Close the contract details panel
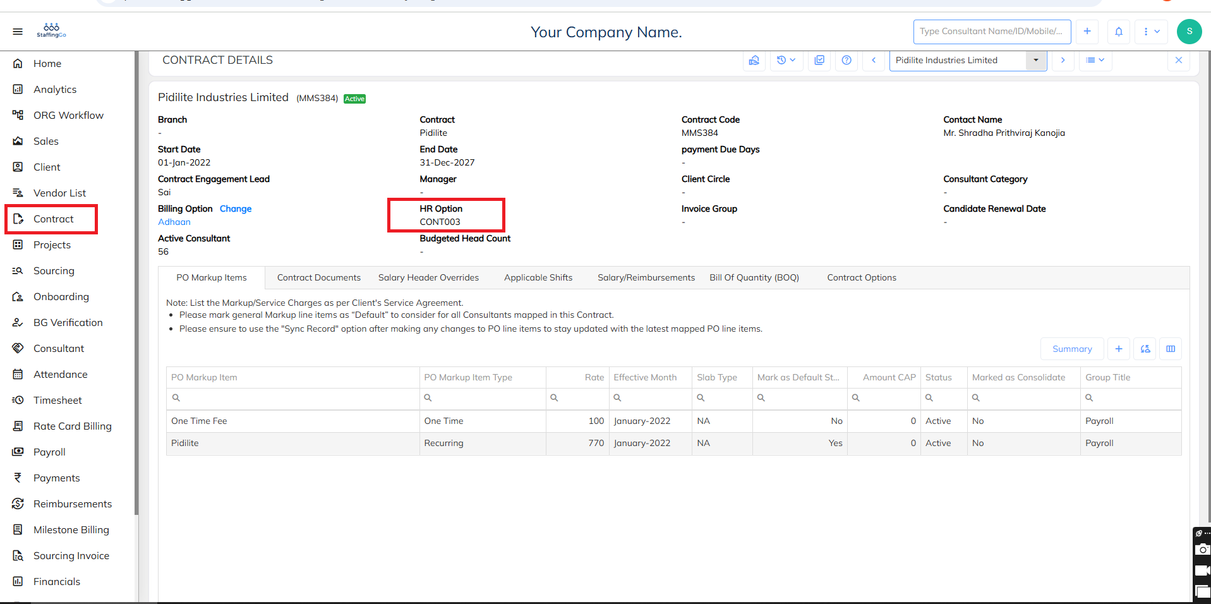This screenshot has height=604, width=1211. click(x=1179, y=60)
